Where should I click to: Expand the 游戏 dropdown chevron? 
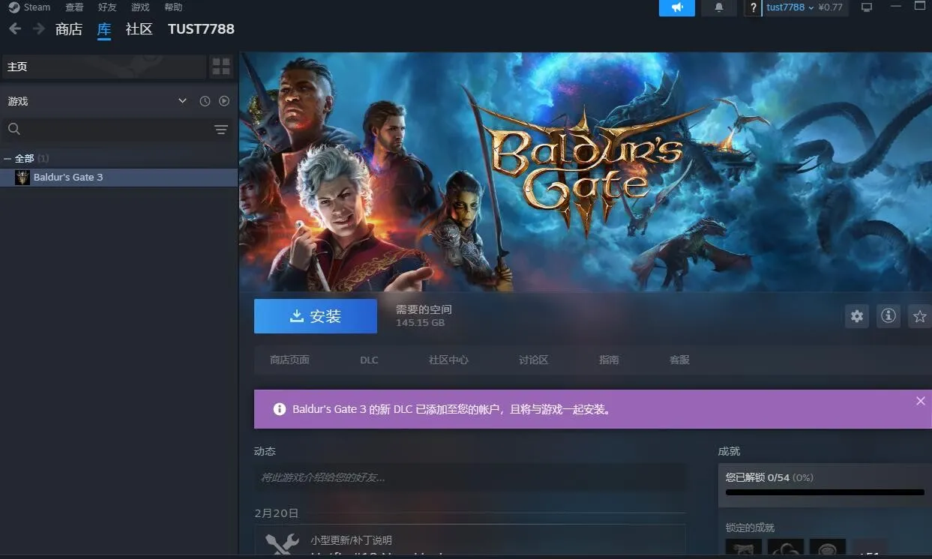[182, 101]
